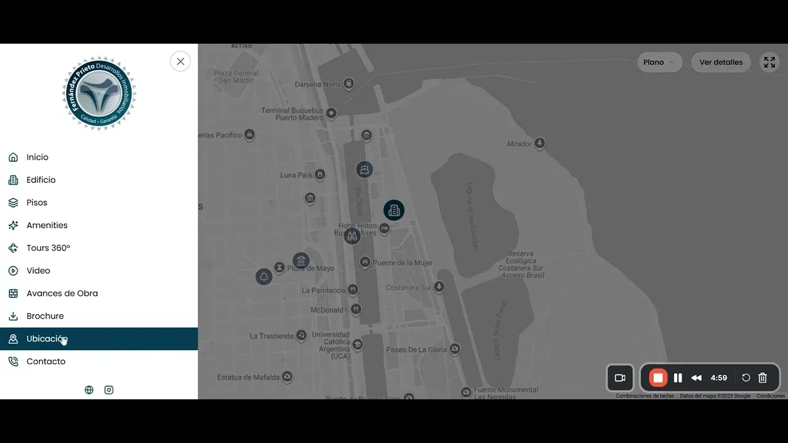Select the Luna Park map pin

click(x=320, y=175)
